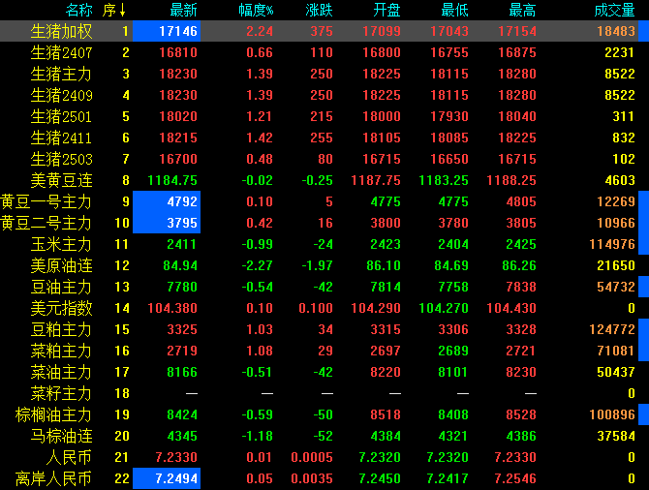
Task: Click volume value 21650
Action: coord(616,265)
